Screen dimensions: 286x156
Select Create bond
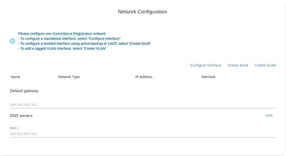point(238,65)
